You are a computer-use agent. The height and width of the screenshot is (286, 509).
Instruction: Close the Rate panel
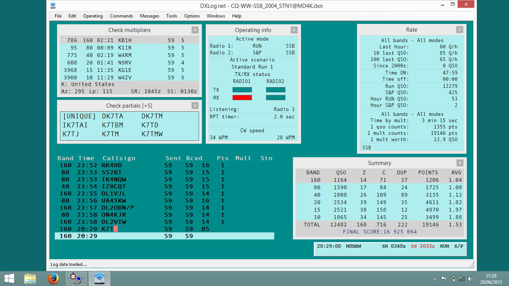459,30
